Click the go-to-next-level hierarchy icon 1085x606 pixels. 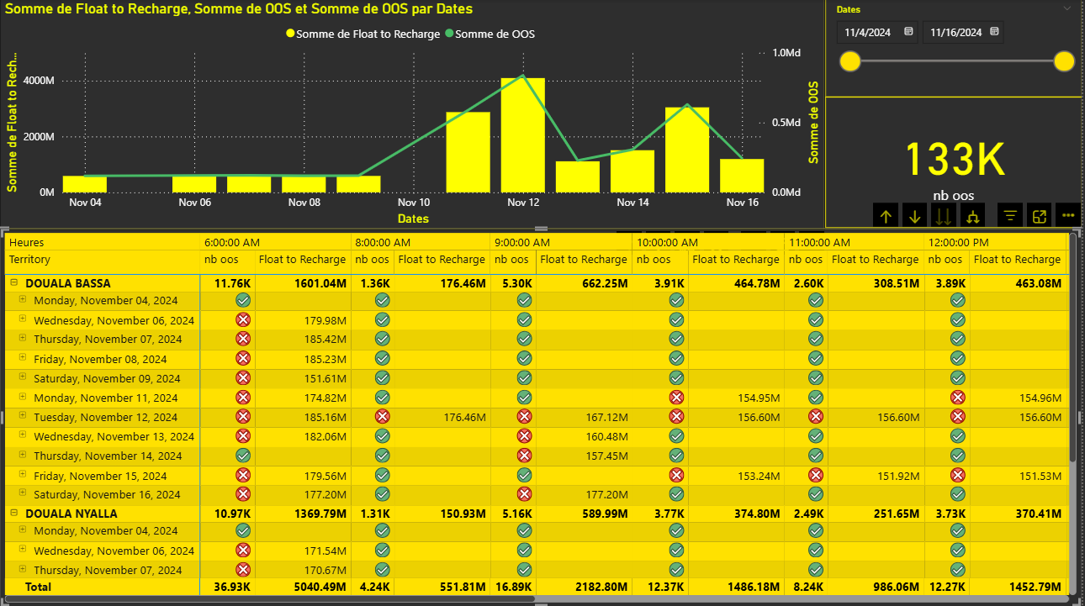point(971,215)
